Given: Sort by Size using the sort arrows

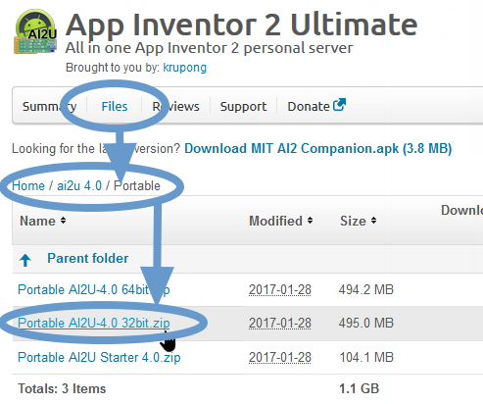Looking at the screenshot, I should pyautogui.click(x=373, y=221).
